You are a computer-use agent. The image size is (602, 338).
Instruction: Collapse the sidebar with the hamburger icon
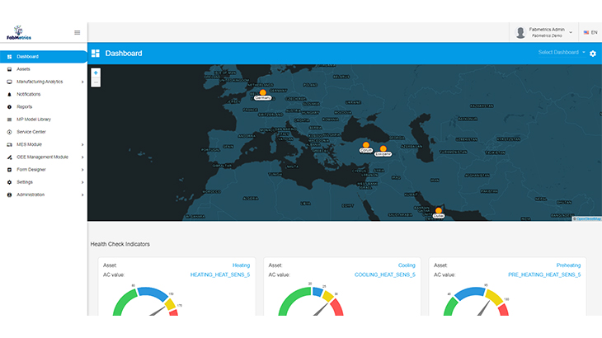point(78,33)
